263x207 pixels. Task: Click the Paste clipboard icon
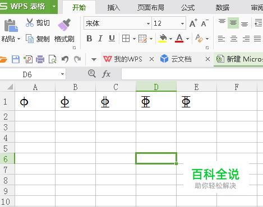pos(11,26)
